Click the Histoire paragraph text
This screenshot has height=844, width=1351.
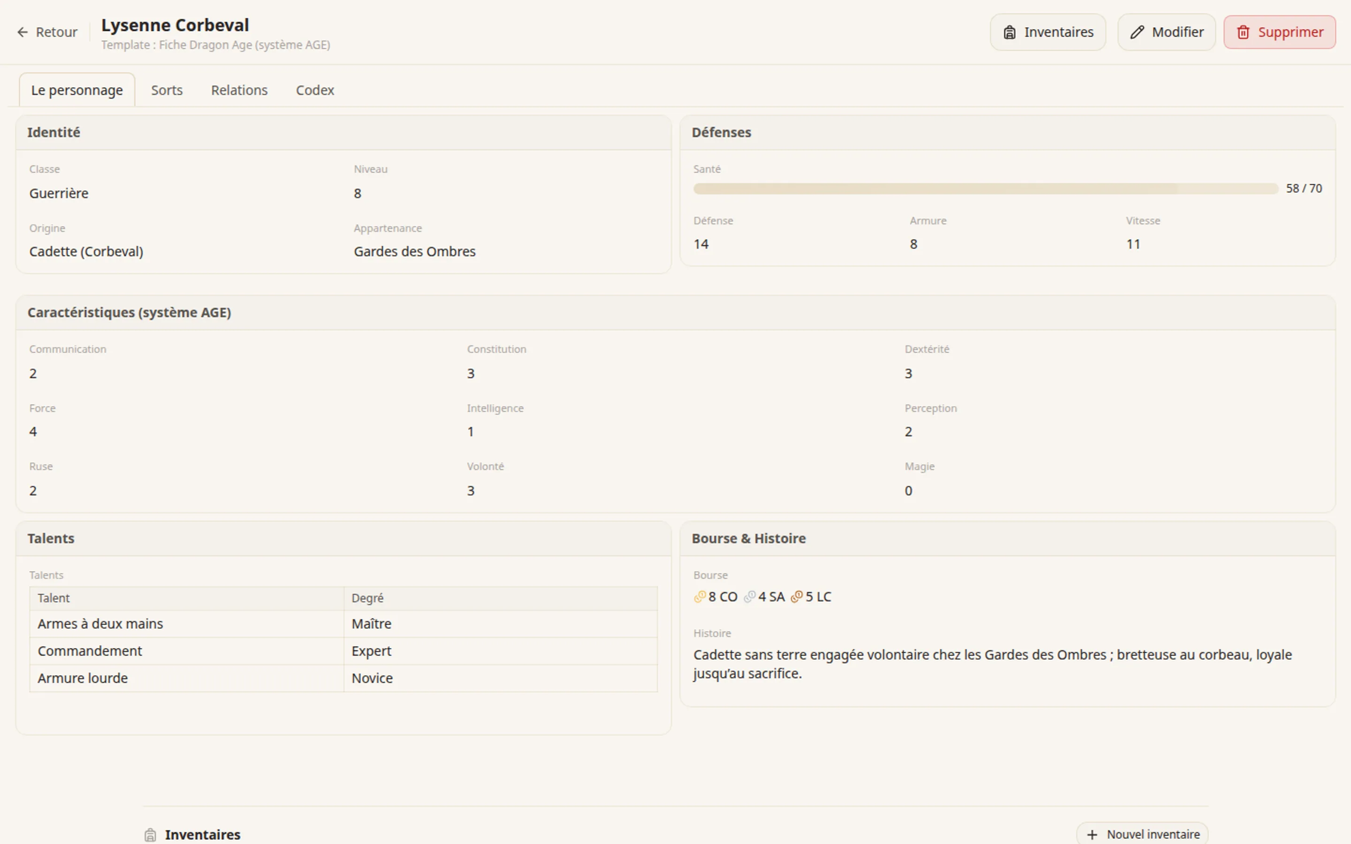993,664
